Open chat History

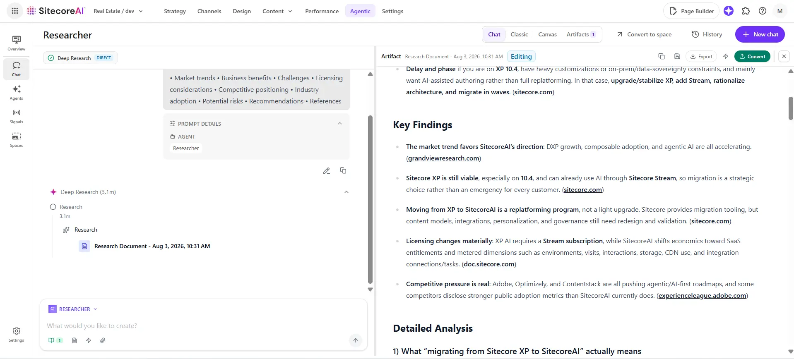point(707,34)
